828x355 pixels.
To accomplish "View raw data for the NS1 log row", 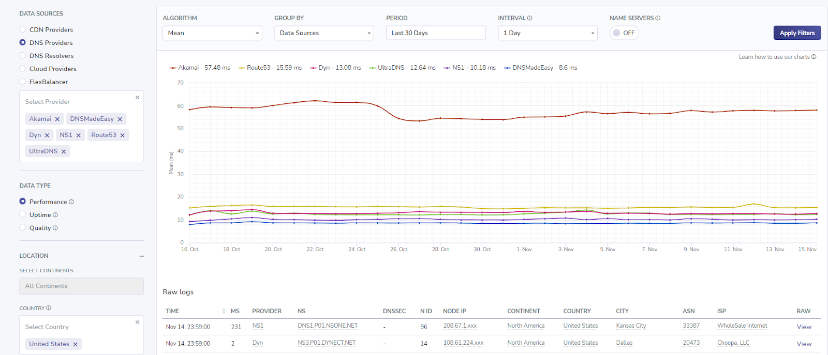I will (x=804, y=327).
